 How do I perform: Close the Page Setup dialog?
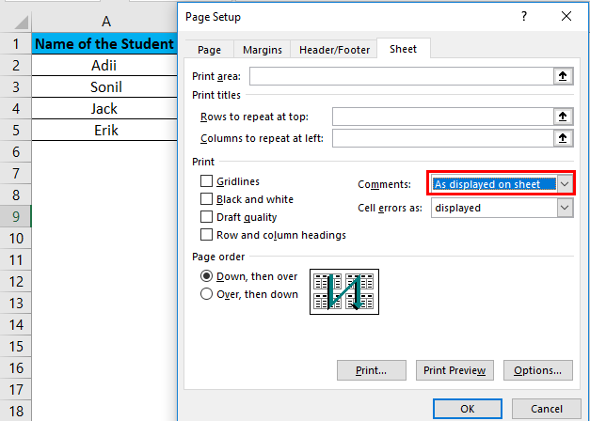click(566, 16)
